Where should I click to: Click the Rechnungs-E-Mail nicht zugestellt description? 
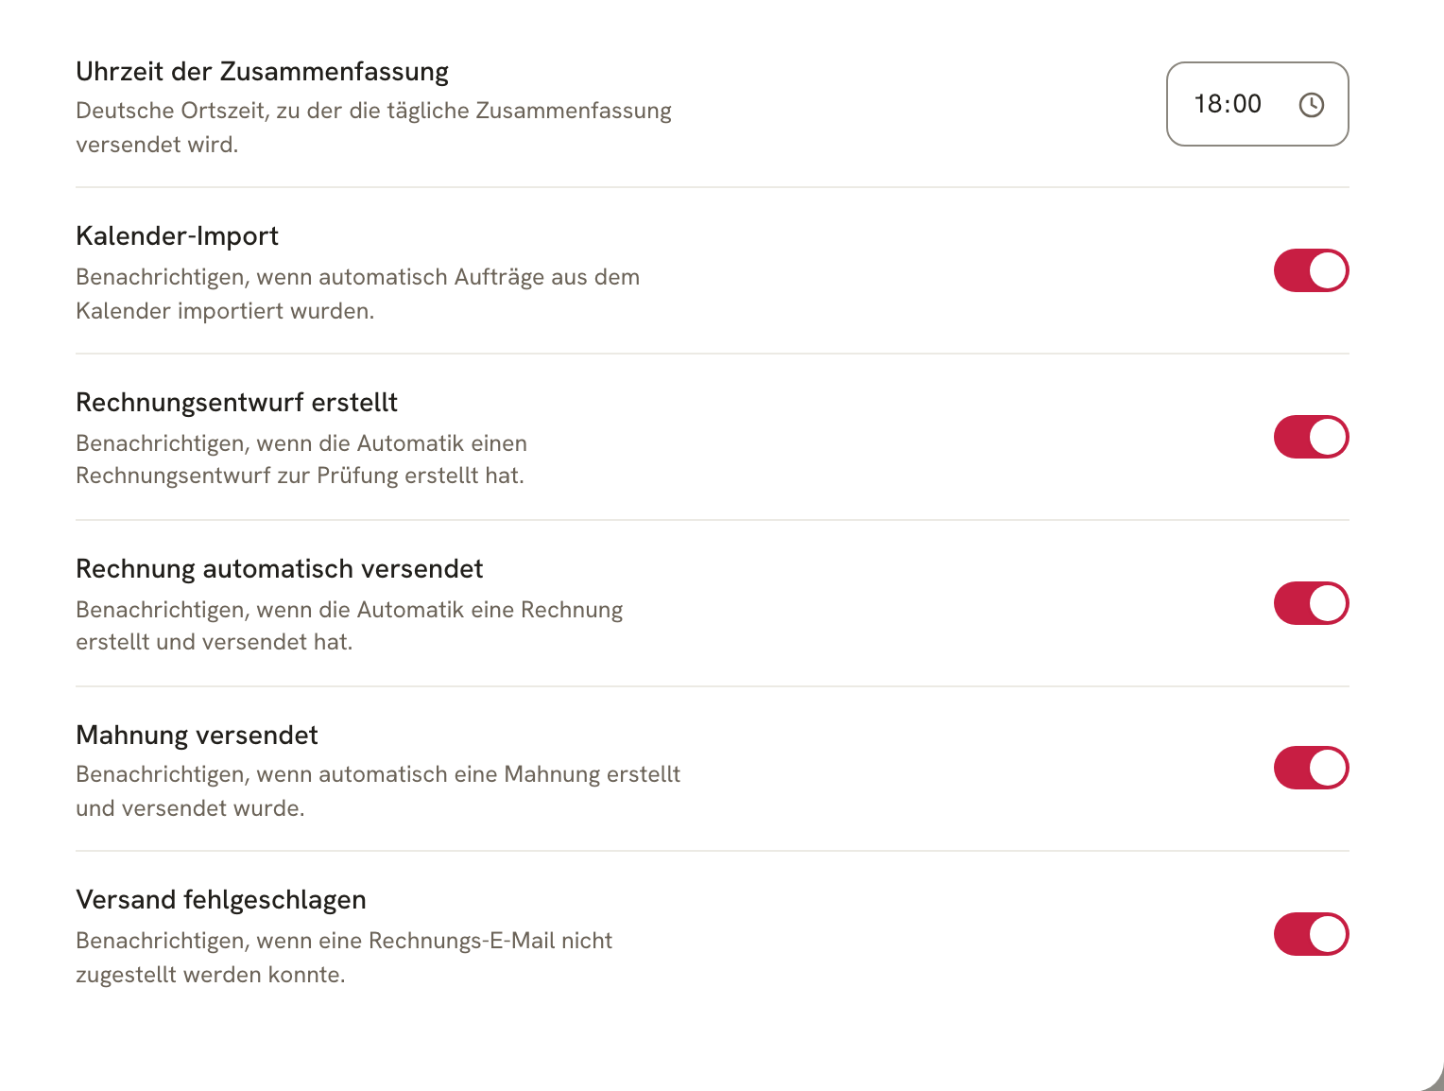(344, 958)
